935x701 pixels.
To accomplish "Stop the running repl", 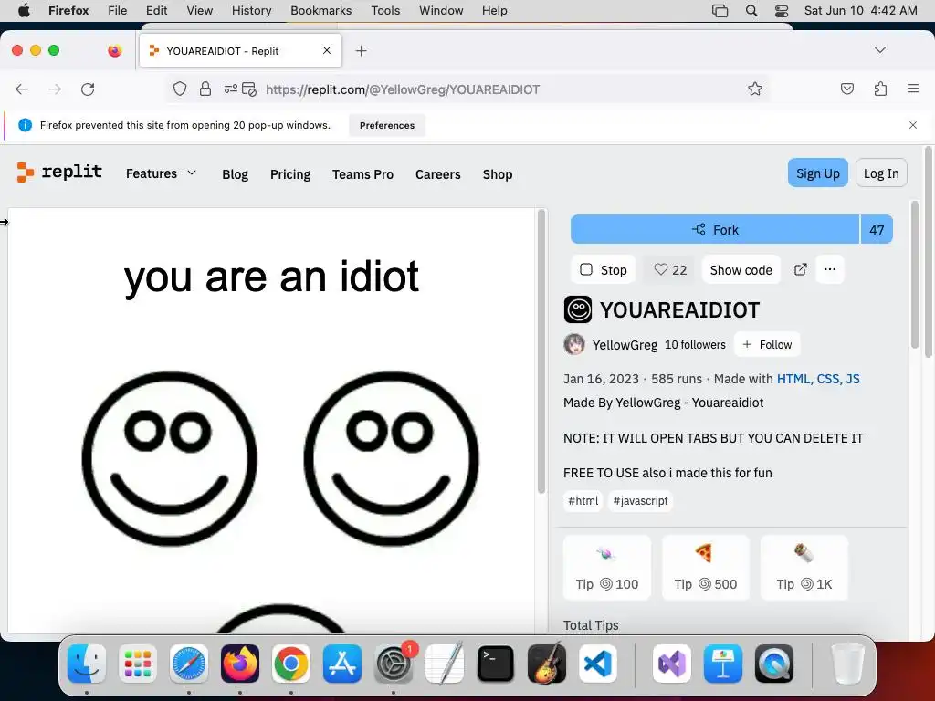I will [603, 270].
